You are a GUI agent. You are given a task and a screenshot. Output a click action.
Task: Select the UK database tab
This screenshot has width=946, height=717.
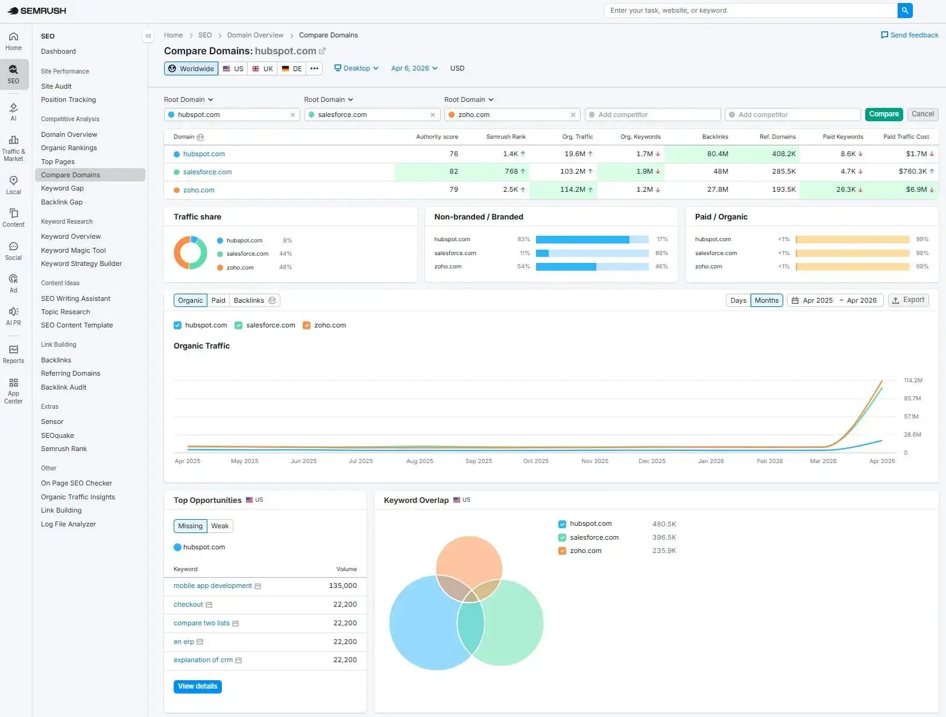tap(262, 68)
